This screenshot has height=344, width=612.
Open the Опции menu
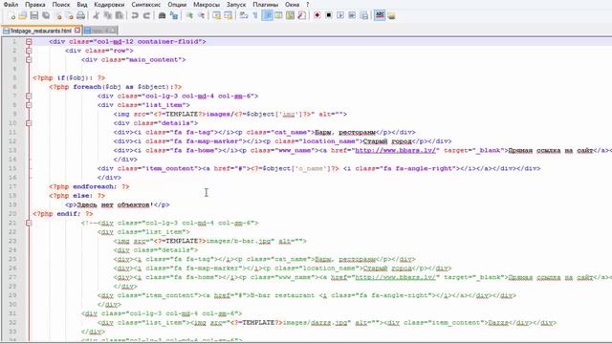pyautogui.click(x=177, y=5)
